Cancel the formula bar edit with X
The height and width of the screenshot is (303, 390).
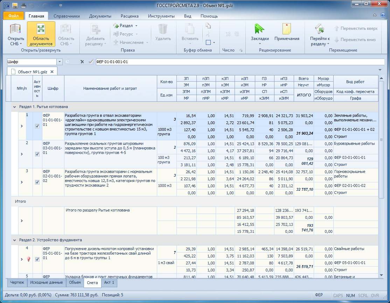(82, 62)
